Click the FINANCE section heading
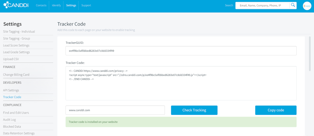Screen dimensions: 314x136 [9, 67]
